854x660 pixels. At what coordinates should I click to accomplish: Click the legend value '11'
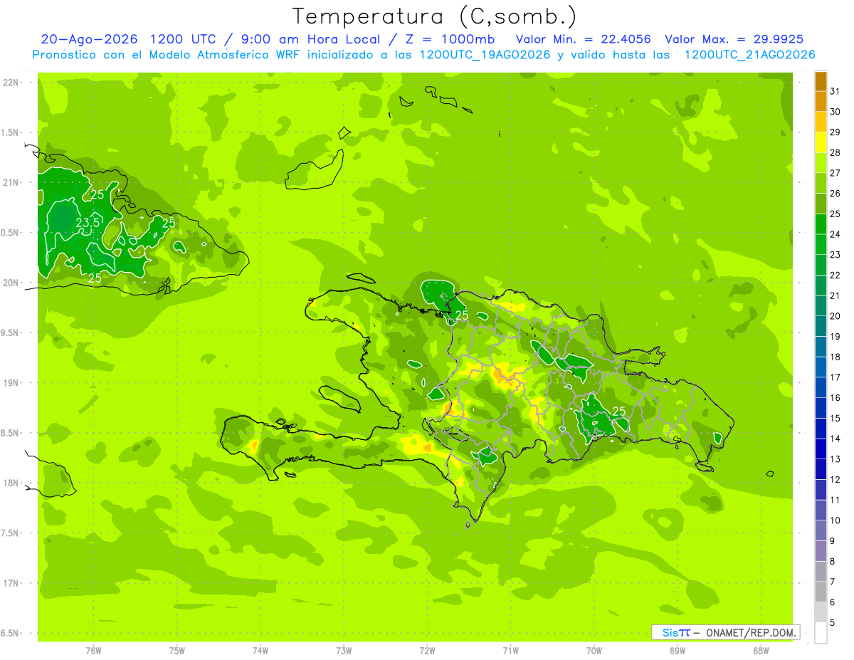(x=835, y=500)
